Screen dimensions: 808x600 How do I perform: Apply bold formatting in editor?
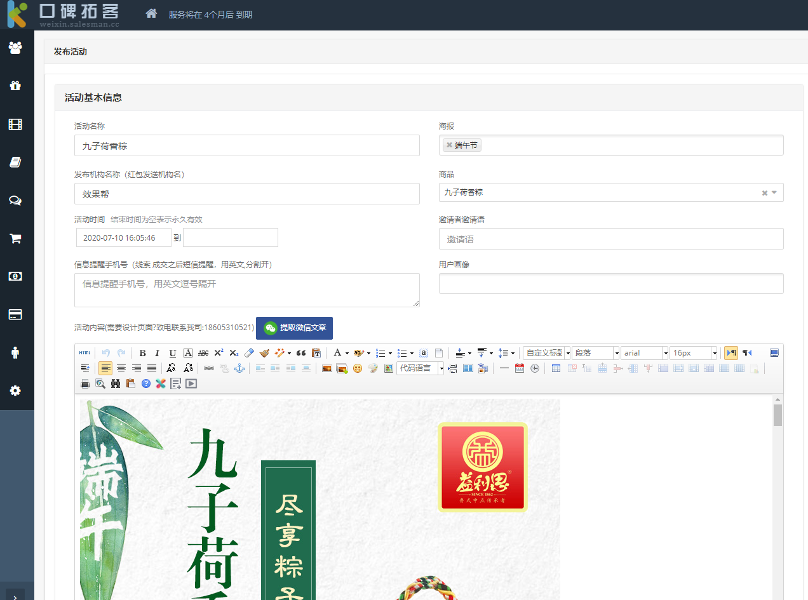tap(142, 353)
